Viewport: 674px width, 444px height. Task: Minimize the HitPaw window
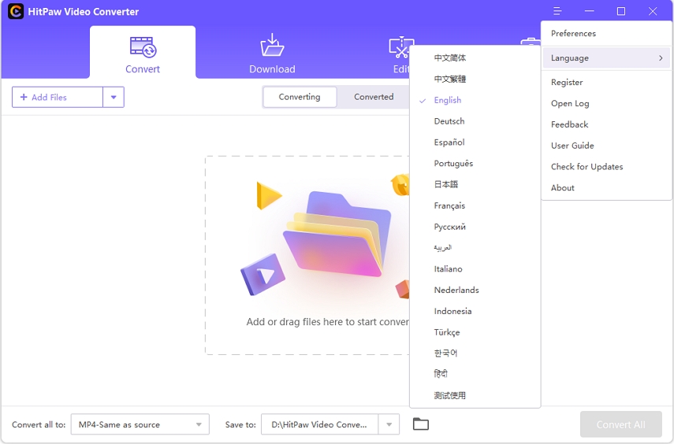pyautogui.click(x=590, y=11)
